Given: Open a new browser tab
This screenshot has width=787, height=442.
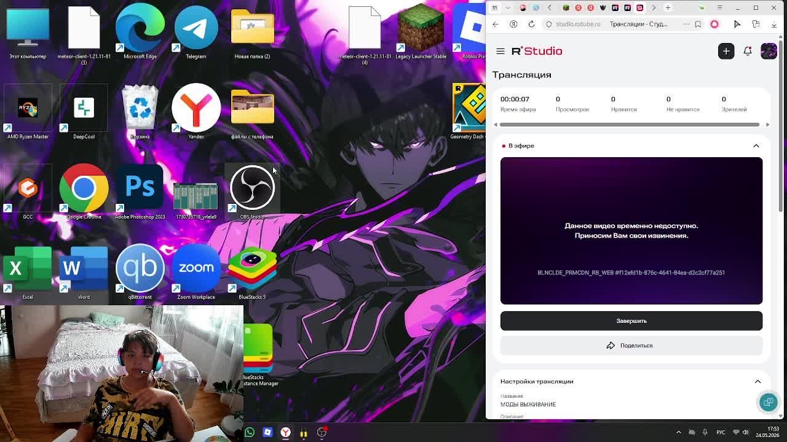Looking at the screenshot, I should [x=668, y=8].
